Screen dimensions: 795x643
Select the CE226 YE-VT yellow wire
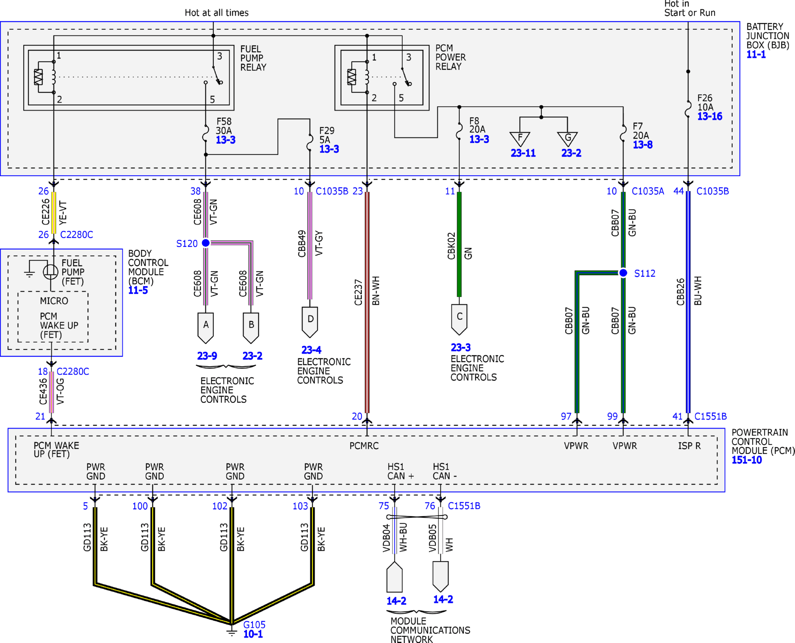(53, 213)
